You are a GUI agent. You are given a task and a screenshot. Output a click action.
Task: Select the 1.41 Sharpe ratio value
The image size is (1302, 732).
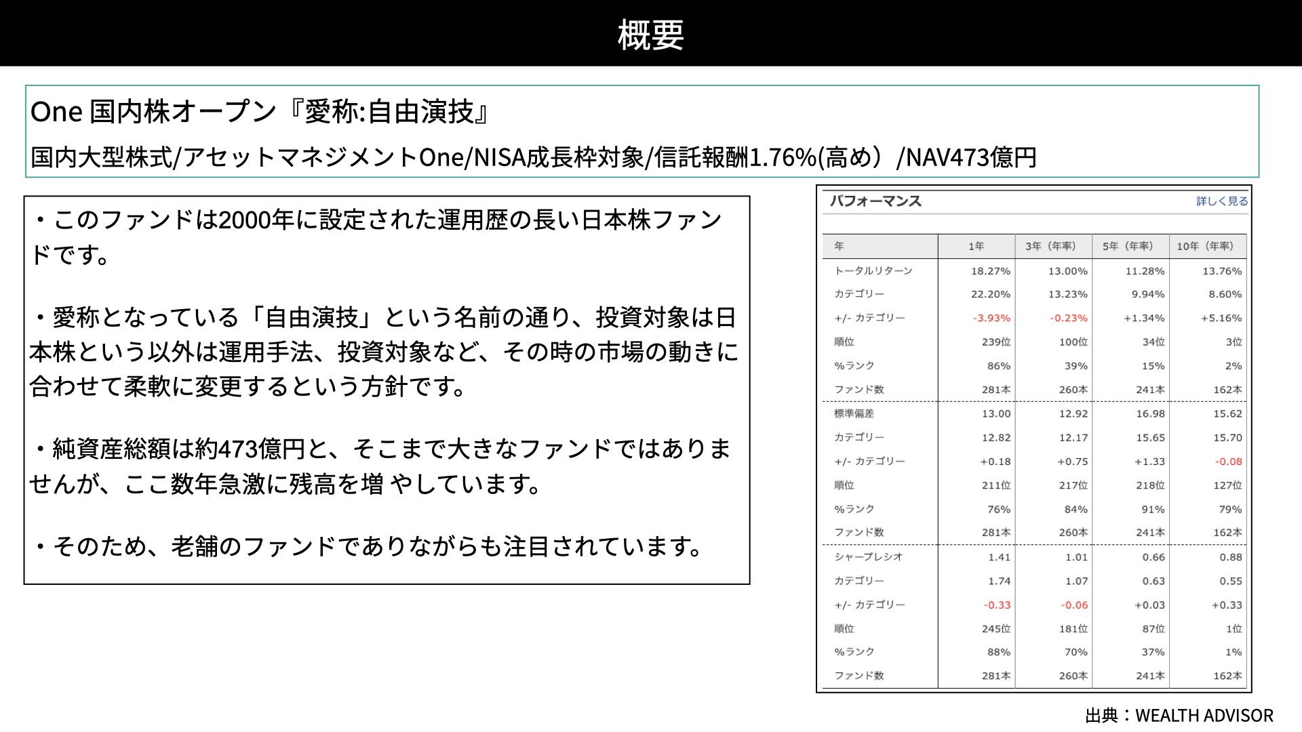point(1000,557)
